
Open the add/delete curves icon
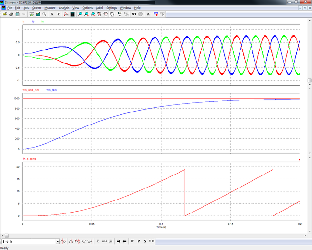pos(38,14)
